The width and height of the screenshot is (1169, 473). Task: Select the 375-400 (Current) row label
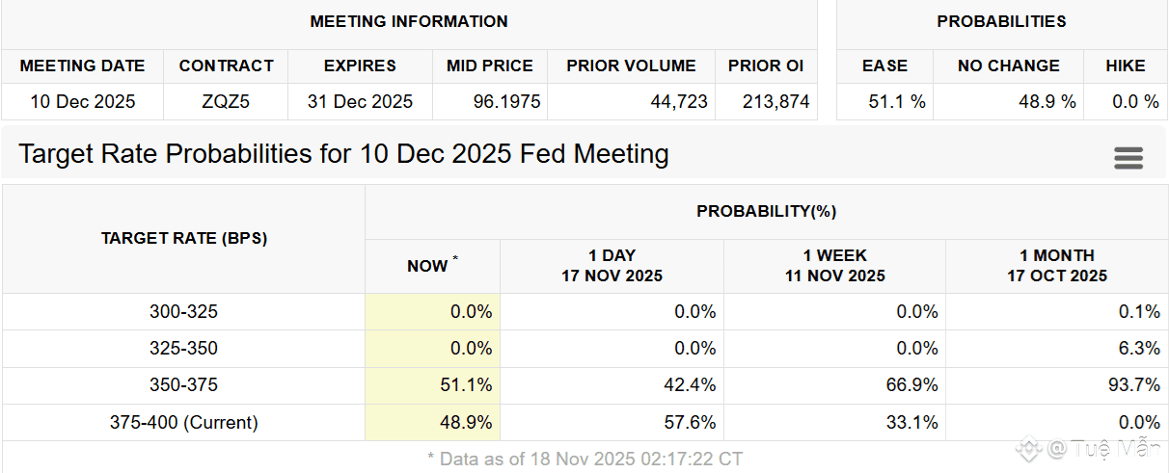click(x=183, y=422)
